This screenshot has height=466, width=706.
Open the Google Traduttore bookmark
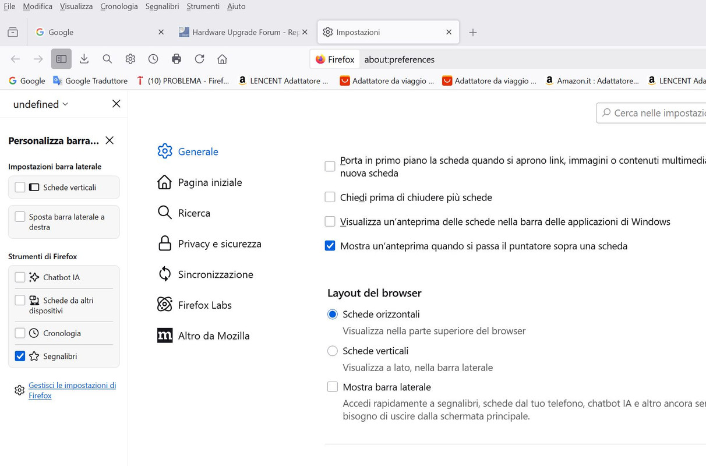coord(90,81)
